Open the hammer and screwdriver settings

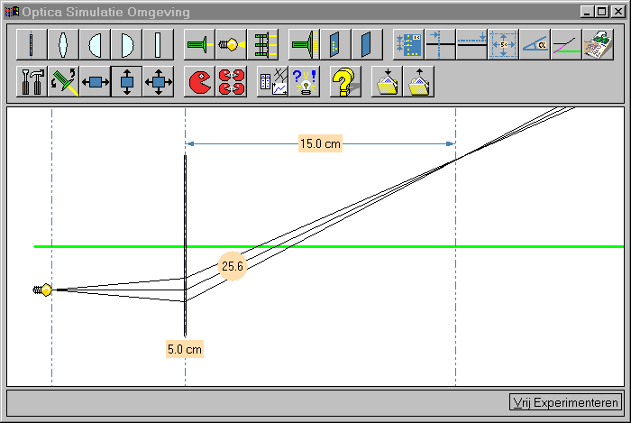[x=32, y=82]
